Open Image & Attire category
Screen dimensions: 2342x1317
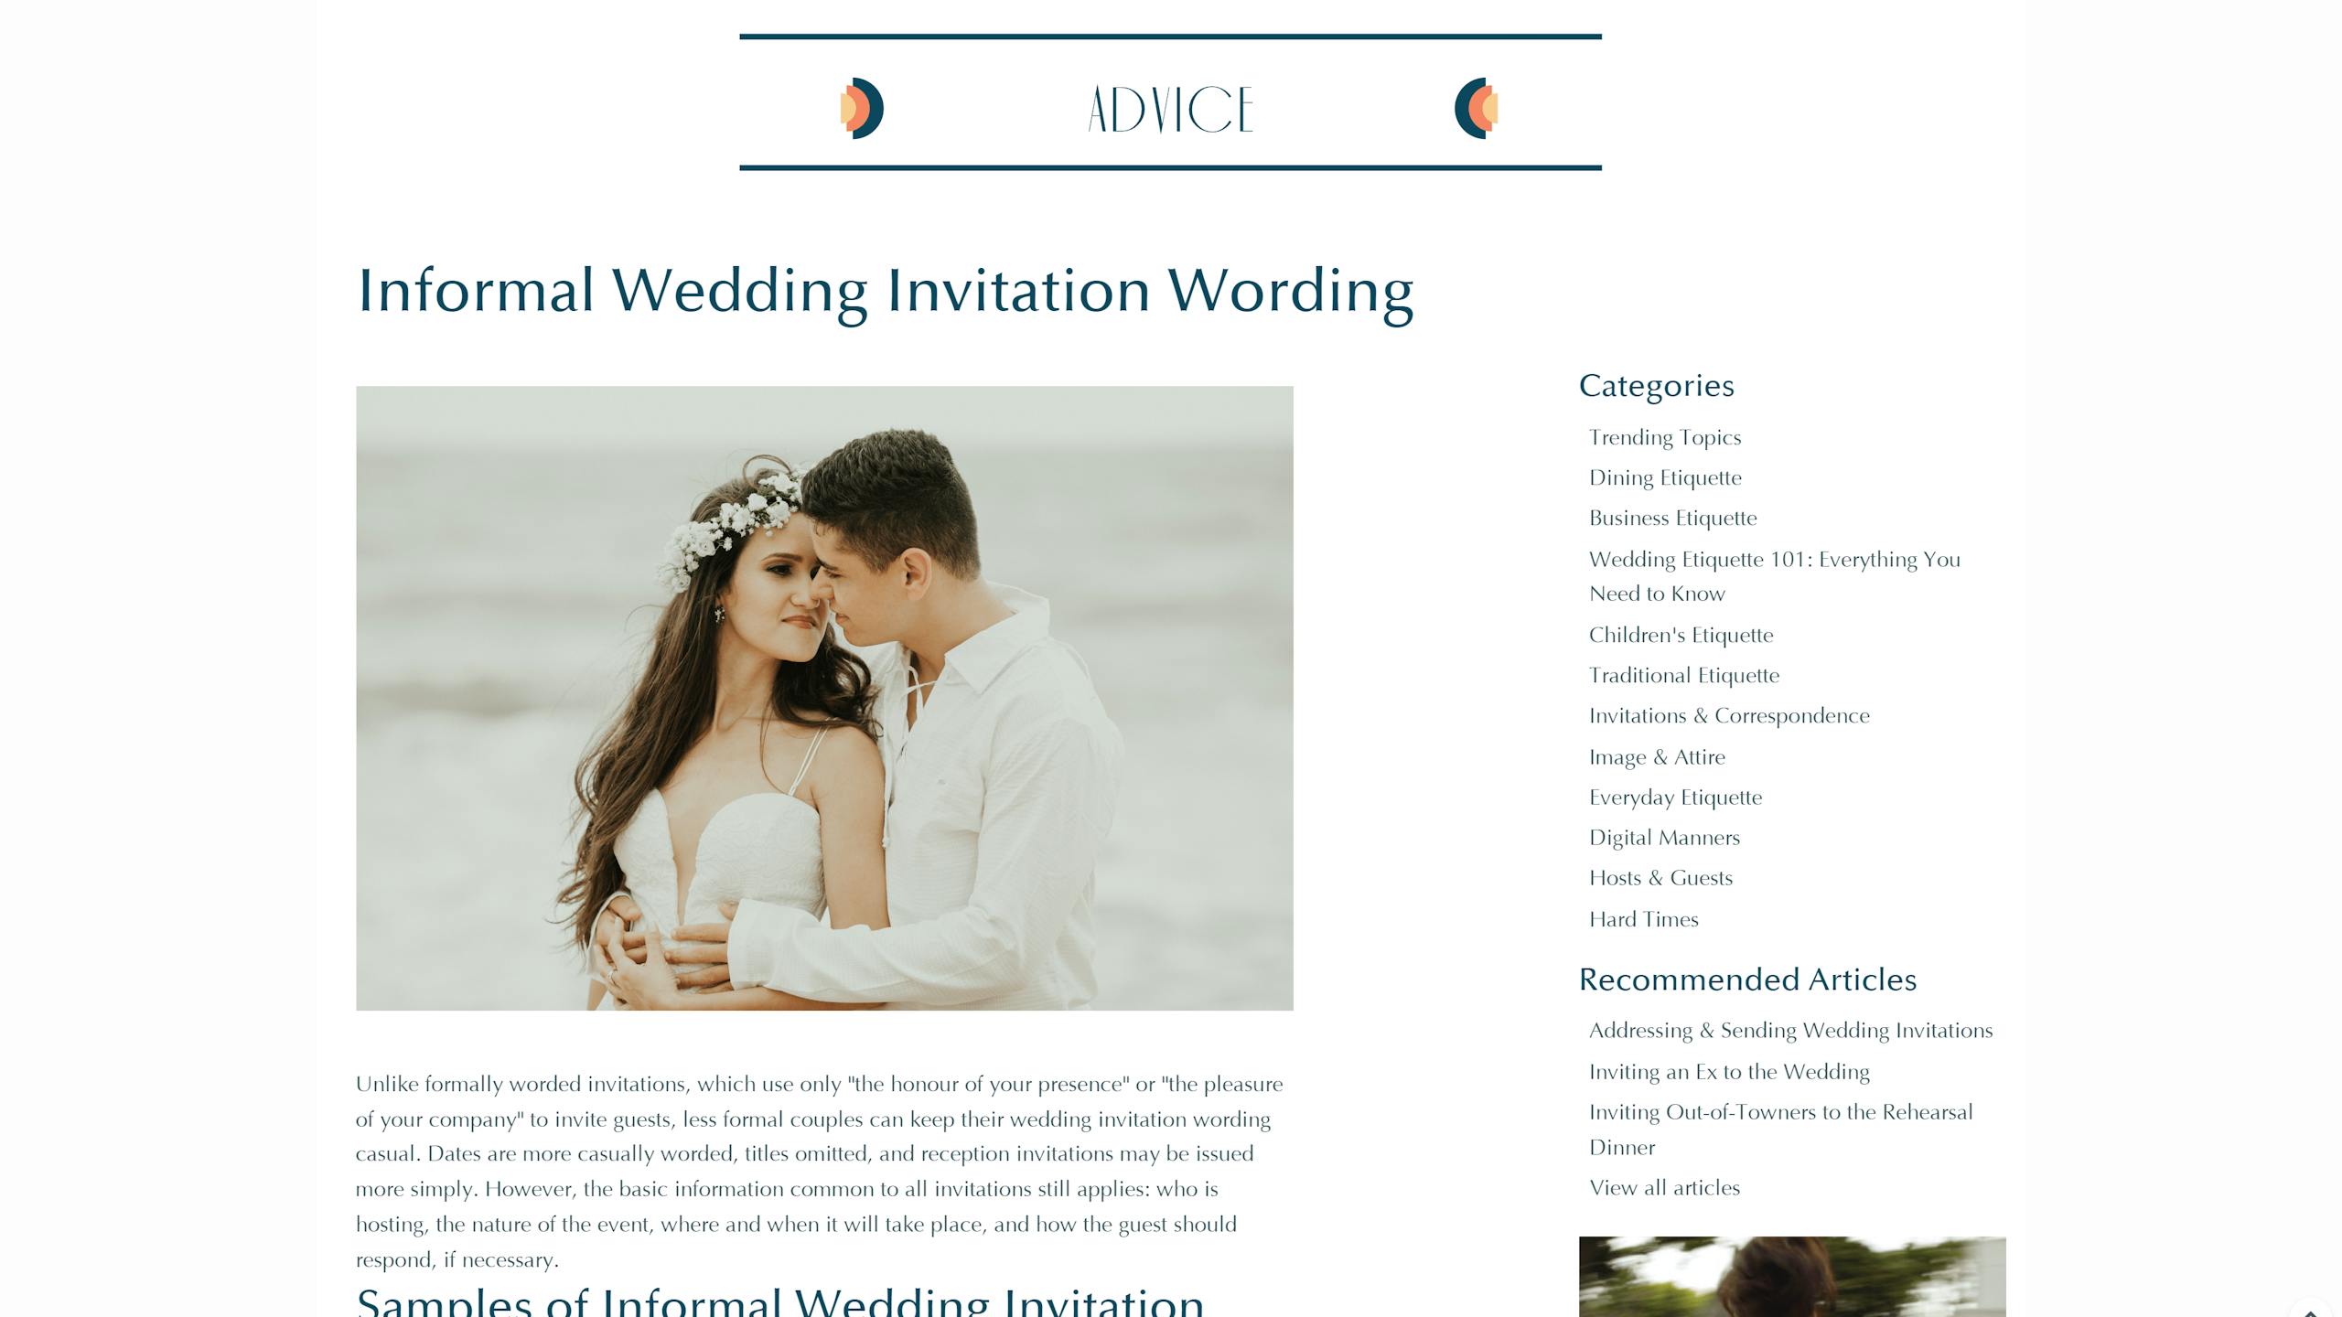[1656, 757]
